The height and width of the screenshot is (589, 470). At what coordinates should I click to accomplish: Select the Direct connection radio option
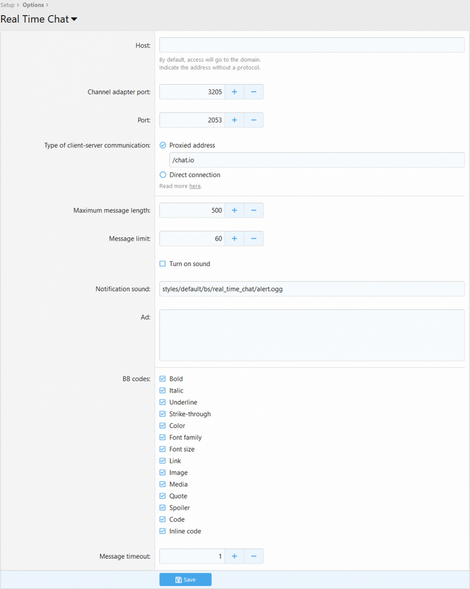point(163,175)
